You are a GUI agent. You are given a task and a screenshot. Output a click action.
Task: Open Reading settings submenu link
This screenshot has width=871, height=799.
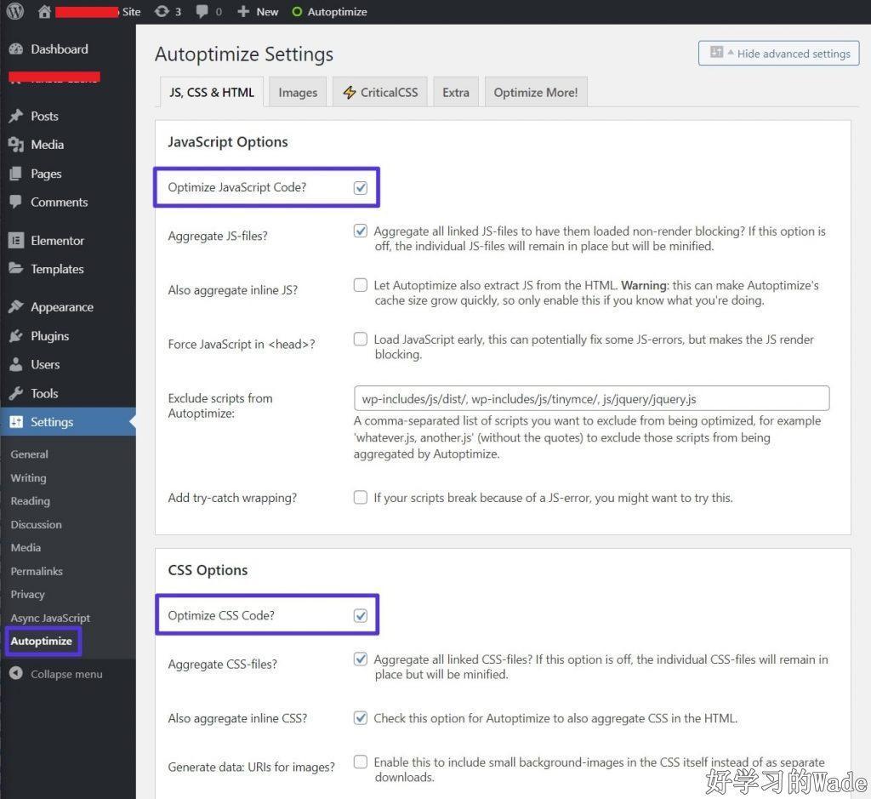[30, 501]
